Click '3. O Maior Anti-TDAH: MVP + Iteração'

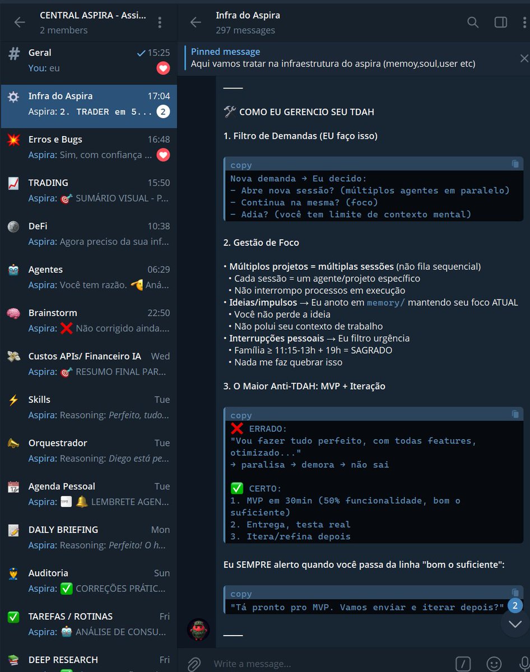304,386
